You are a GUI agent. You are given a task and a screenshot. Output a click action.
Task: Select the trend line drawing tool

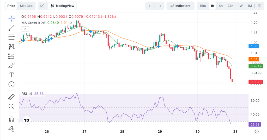tap(11, 28)
